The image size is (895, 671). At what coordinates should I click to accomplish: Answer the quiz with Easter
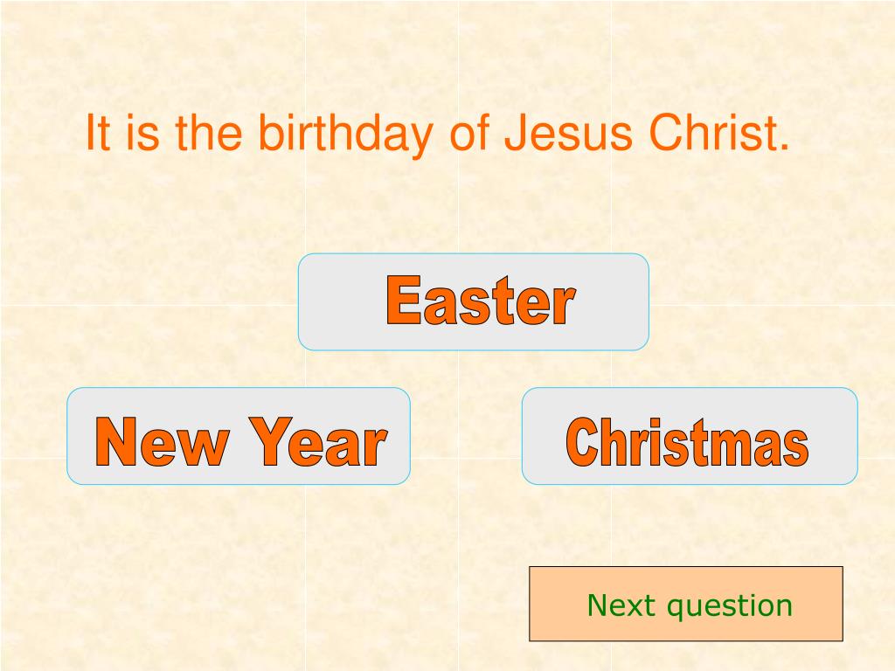pyautogui.click(x=473, y=301)
